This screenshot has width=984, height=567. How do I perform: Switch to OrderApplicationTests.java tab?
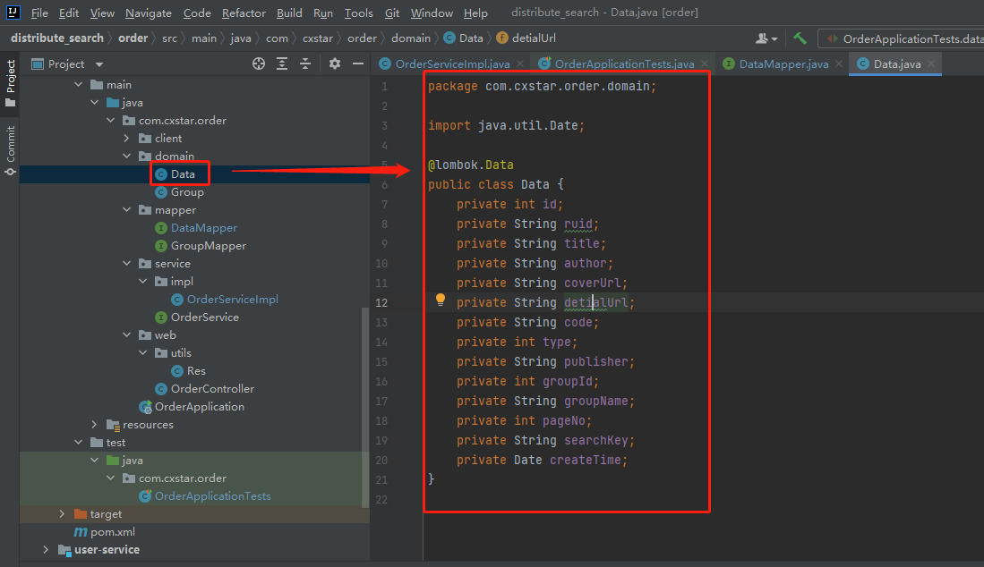pyautogui.click(x=624, y=63)
